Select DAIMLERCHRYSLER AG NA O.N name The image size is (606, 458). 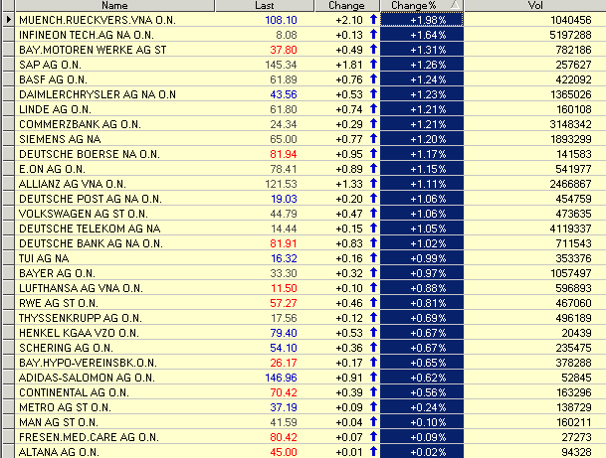coord(98,94)
